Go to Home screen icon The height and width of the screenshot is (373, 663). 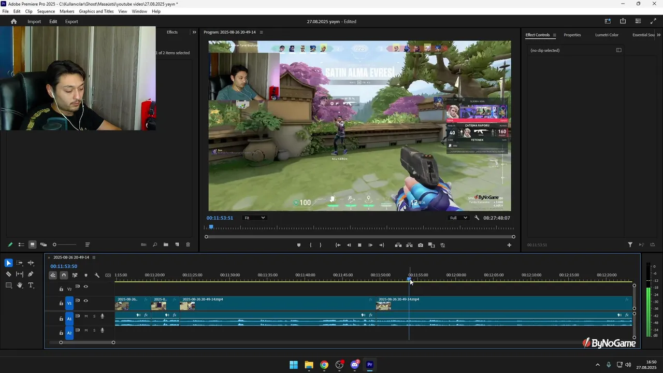click(14, 21)
